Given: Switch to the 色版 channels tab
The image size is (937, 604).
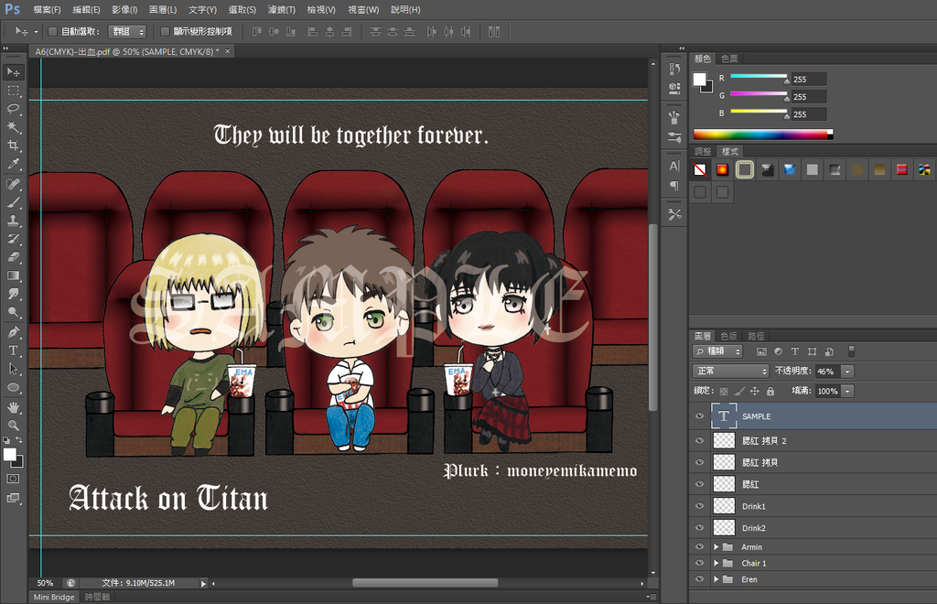Looking at the screenshot, I should [x=729, y=337].
